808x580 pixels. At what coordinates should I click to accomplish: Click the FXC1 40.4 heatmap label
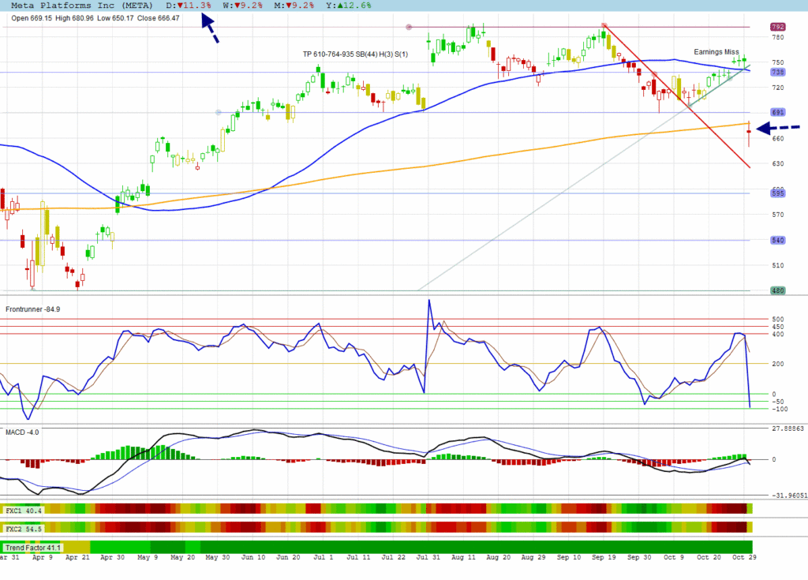(x=23, y=510)
